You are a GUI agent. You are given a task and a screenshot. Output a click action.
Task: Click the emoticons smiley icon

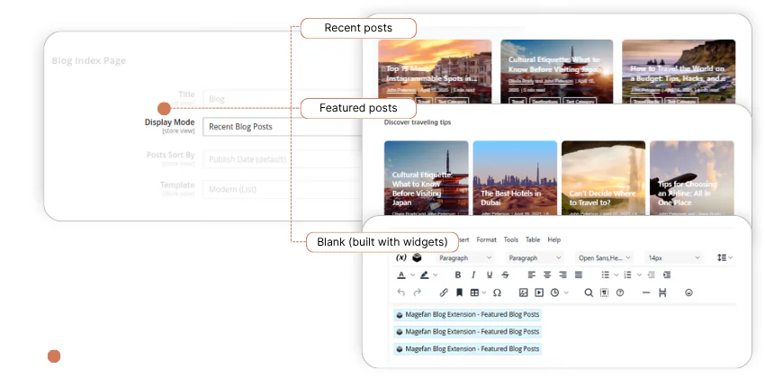click(x=689, y=292)
